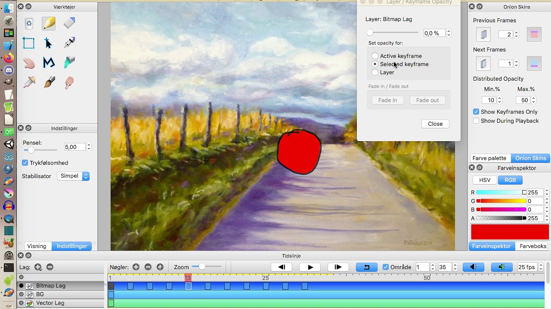Duplicate keyframe with third Nøgler icon
This screenshot has width=551, height=309.
pyautogui.click(x=160, y=267)
